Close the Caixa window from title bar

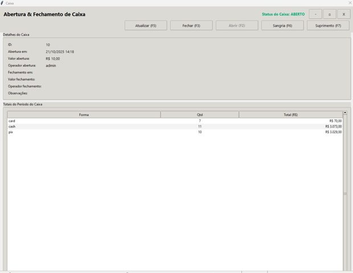pyautogui.click(x=349, y=3)
